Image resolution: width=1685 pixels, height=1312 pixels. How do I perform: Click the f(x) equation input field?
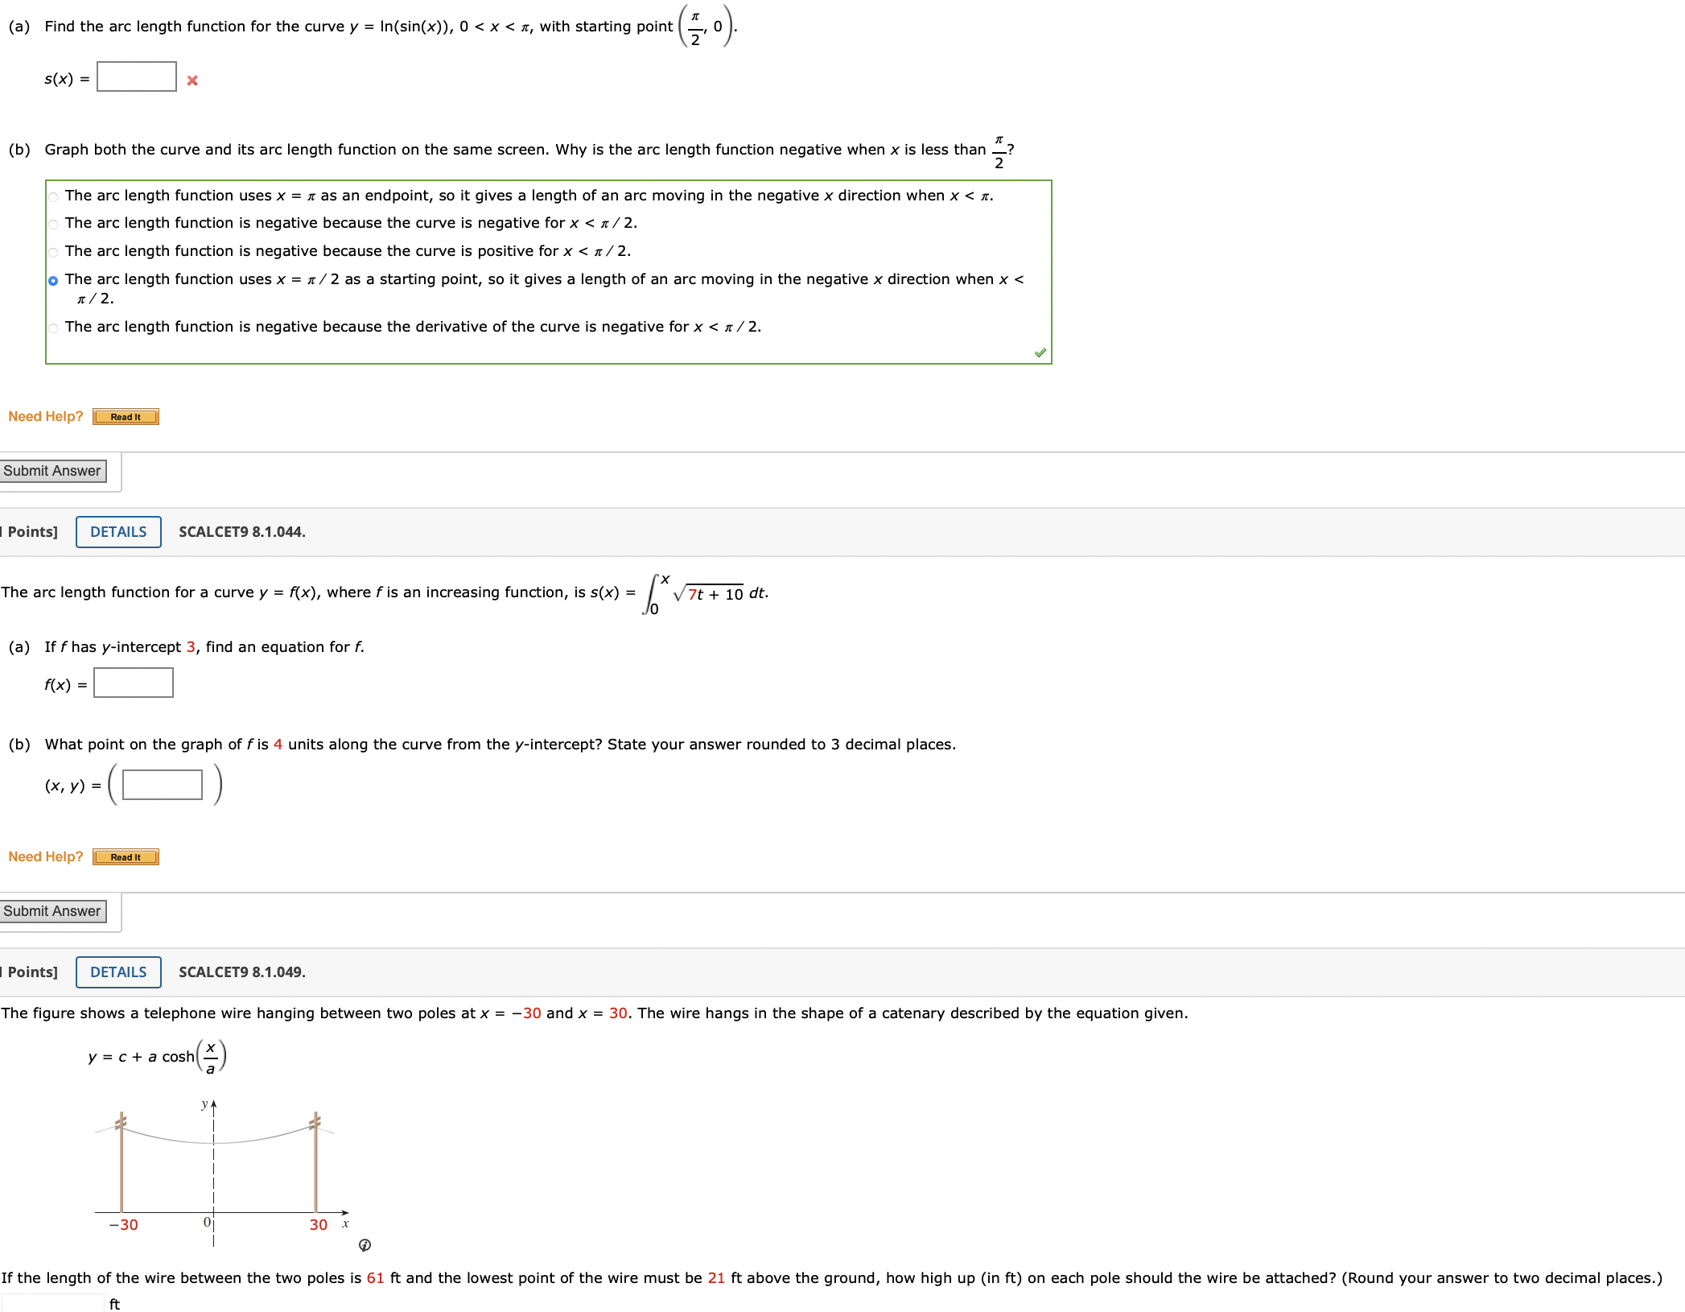tap(133, 683)
